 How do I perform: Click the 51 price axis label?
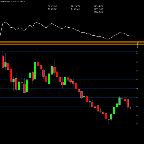[x=137, y=52]
